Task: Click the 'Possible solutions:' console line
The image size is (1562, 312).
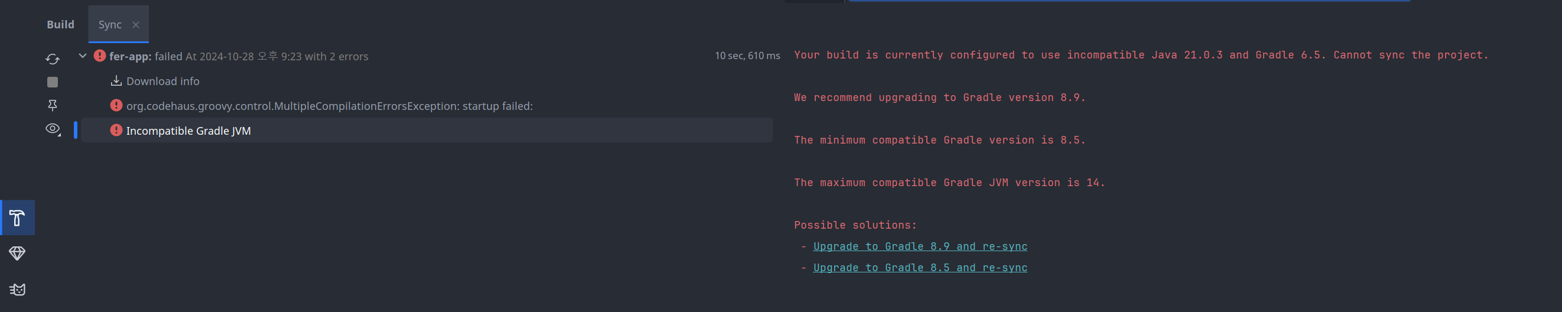Action: [855, 225]
